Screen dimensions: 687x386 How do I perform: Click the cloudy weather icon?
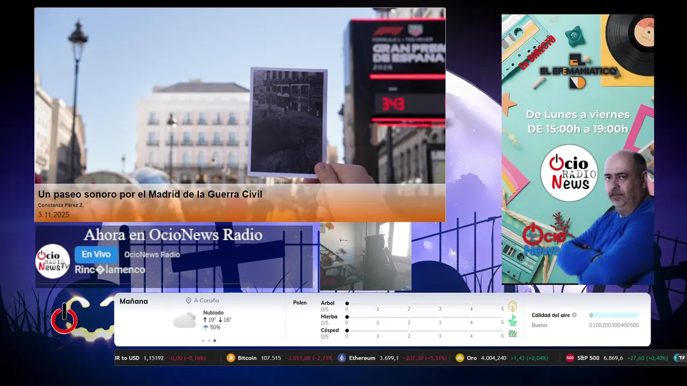coord(185,320)
